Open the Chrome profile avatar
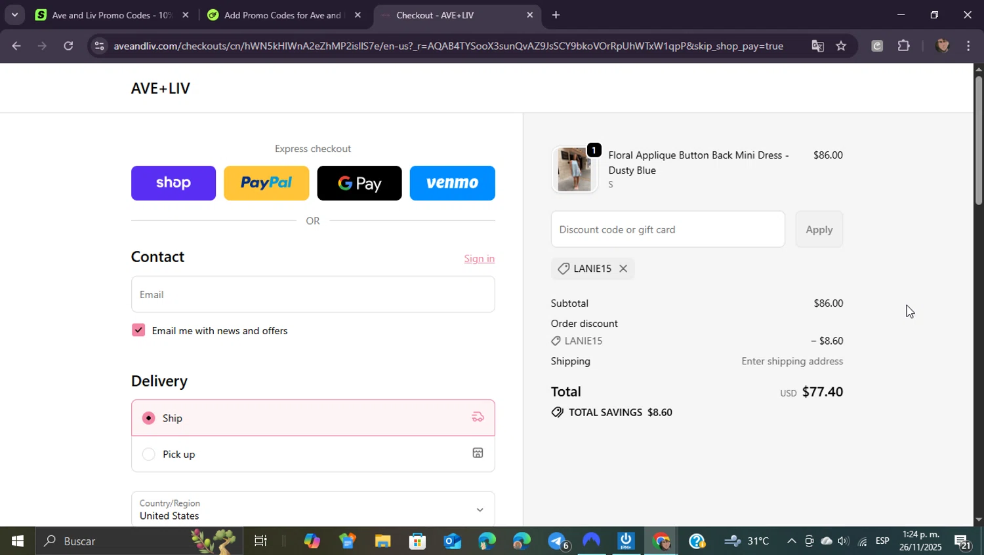The image size is (984, 555). coord(943,46)
